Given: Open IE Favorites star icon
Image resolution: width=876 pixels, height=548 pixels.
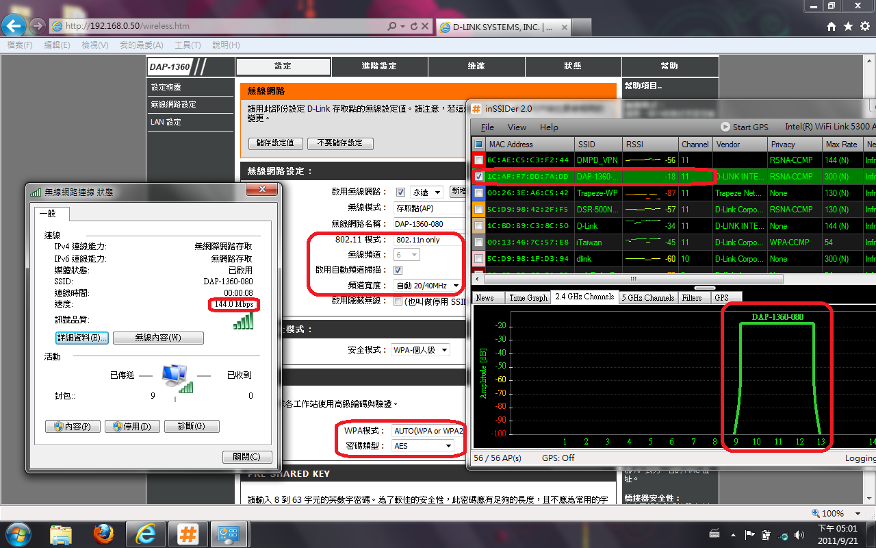Looking at the screenshot, I should 848,26.
